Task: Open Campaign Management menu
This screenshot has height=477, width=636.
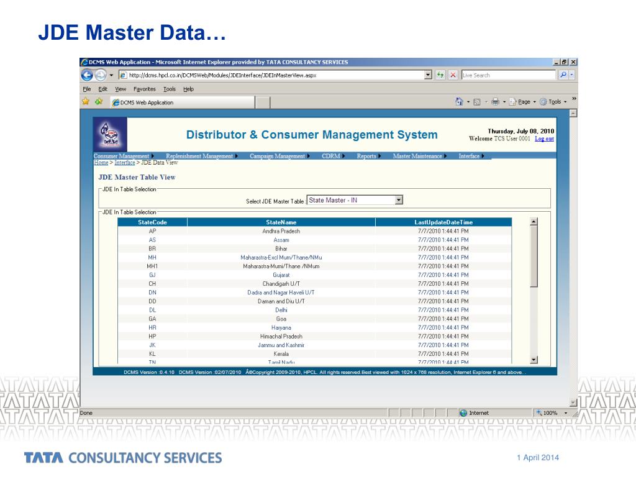Action: tap(279, 156)
